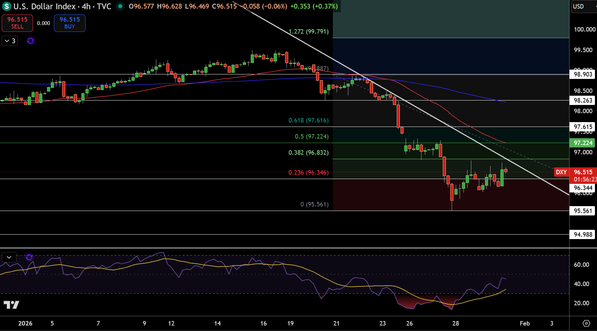Click the 0.000 spread value
597x331 pixels.
pos(44,23)
